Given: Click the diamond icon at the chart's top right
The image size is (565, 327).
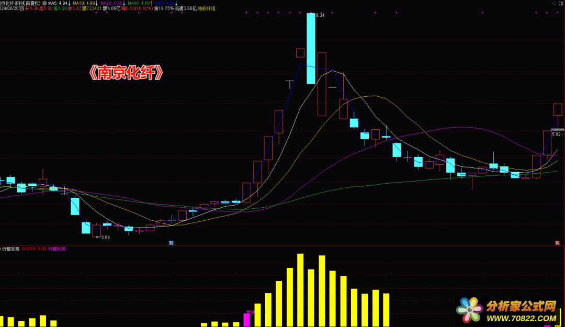Looking at the screenshot, I should 555,3.
